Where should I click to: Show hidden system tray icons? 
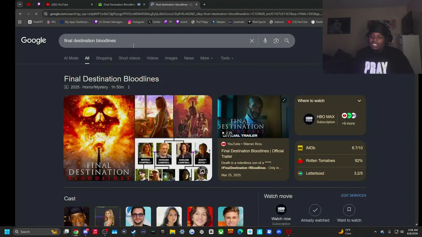click(x=375, y=232)
